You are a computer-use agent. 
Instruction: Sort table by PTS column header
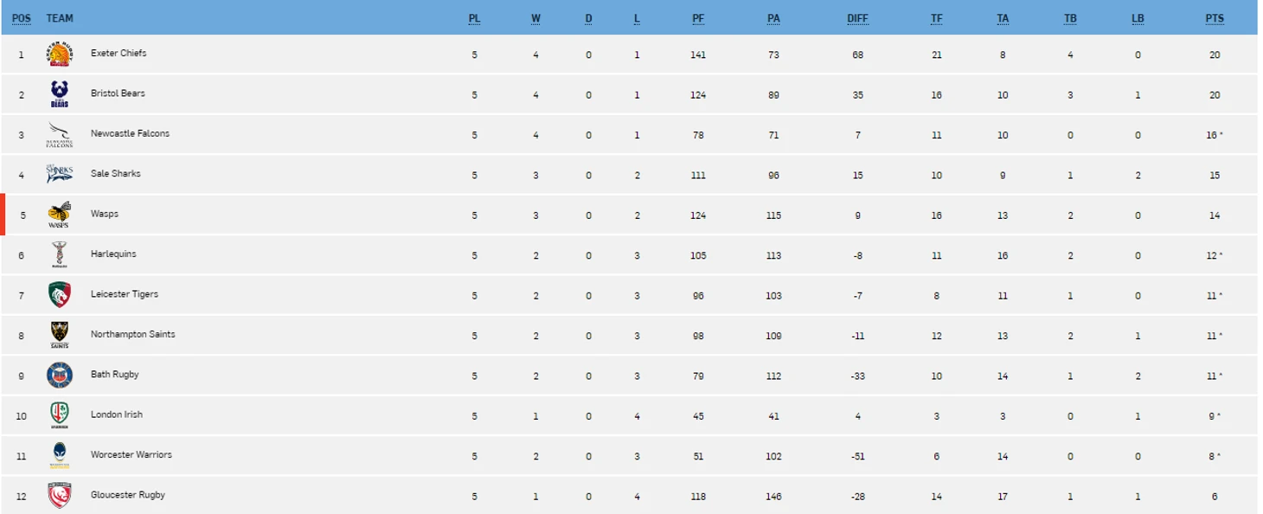coord(1215,18)
